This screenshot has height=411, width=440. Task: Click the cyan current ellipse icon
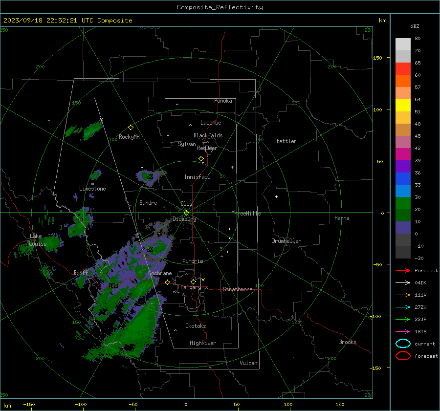point(403,344)
